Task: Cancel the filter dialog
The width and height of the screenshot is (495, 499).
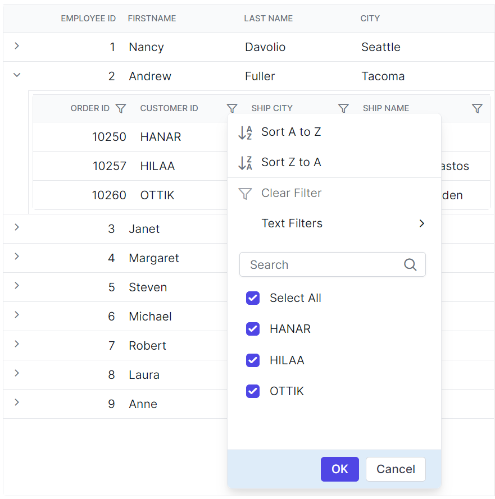Action: tap(396, 469)
